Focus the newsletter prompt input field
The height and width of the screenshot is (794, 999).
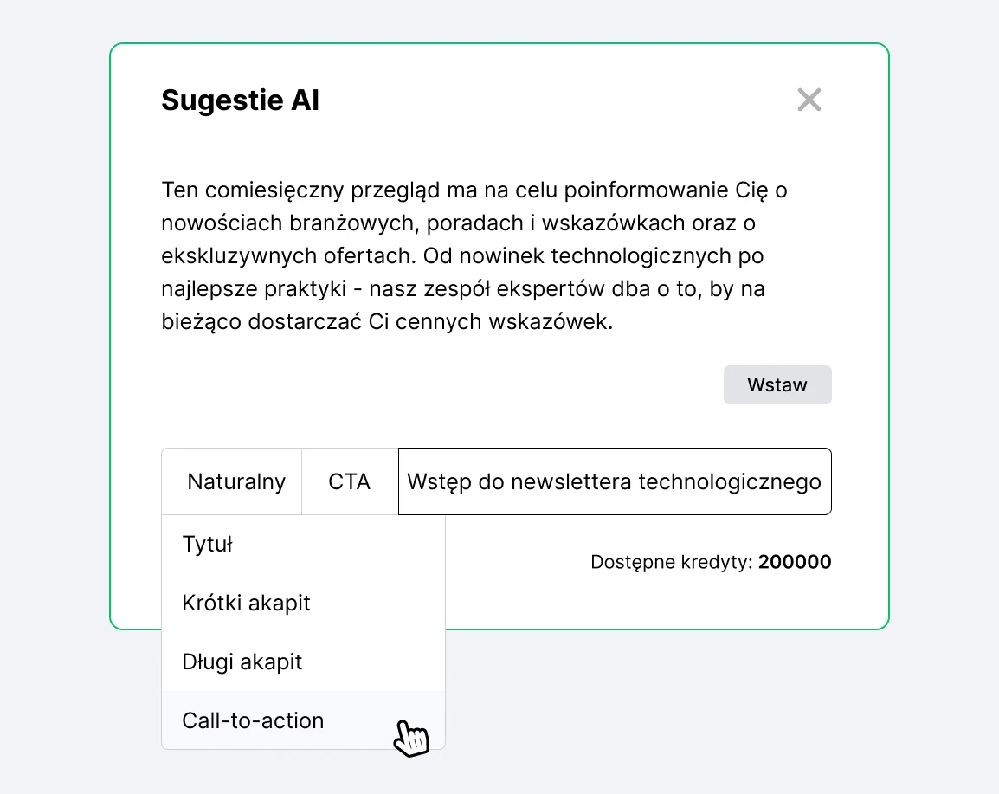(614, 481)
